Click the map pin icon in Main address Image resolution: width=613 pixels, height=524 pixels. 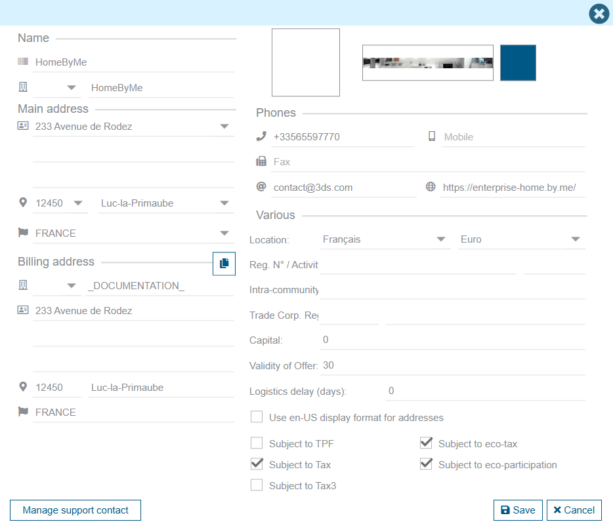(23, 203)
